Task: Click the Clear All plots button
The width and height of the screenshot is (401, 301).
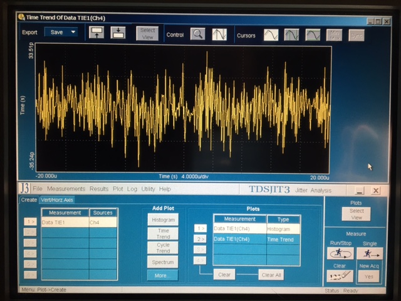Action: pos(271,275)
